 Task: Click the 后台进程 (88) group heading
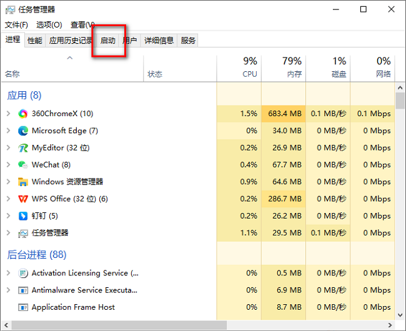tap(36, 255)
